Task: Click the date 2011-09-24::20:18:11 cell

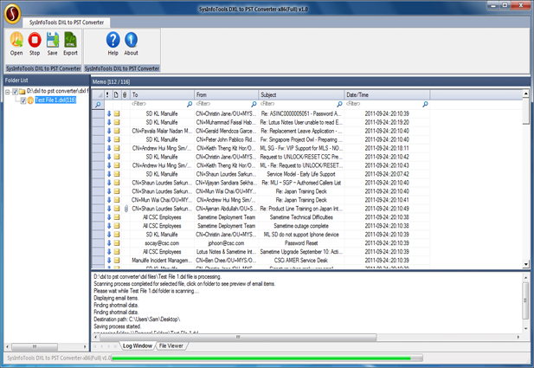Action: coord(387,148)
